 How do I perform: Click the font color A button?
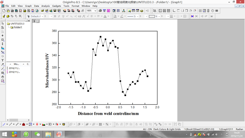click(105, 16)
